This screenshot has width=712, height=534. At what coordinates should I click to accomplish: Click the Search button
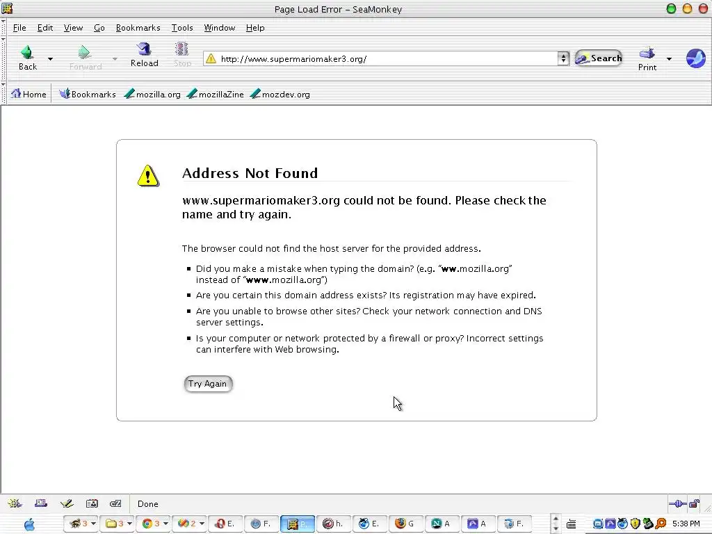coord(599,58)
